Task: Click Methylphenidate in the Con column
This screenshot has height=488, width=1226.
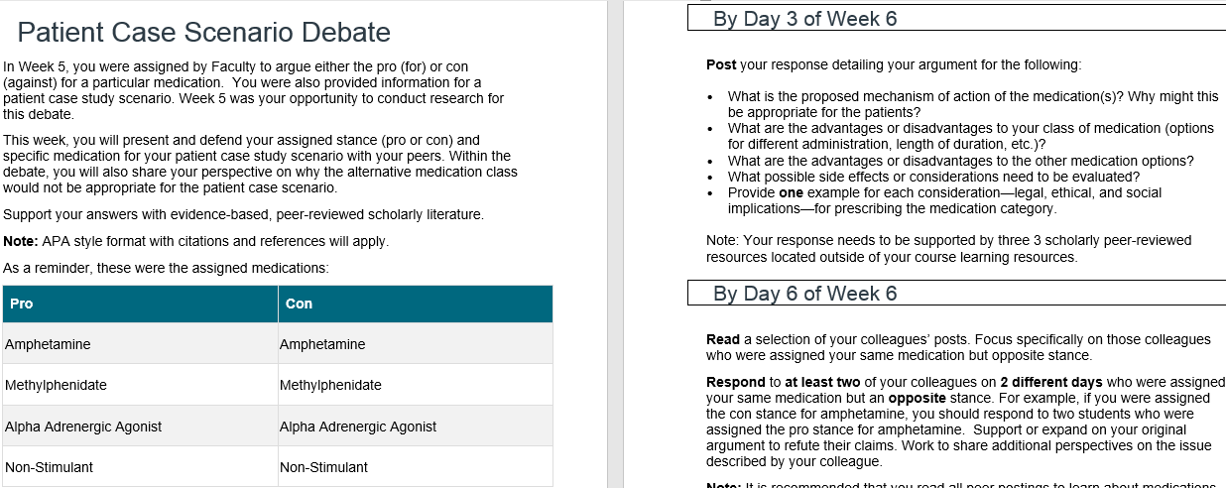Action: pos(330,385)
